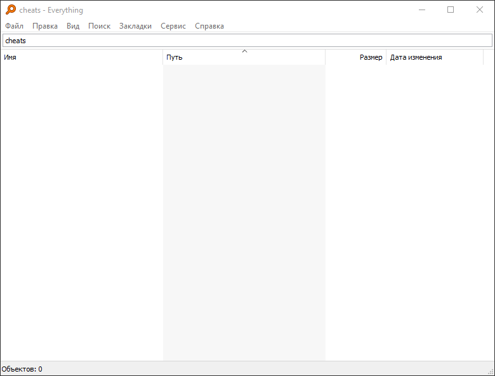Open the Правка menu
Viewport: 495px width, 376px height.
[x=45, y=26]
